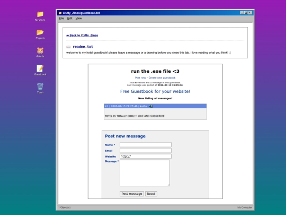
Task: Open the Projects folder icon on desktop
Action: tap(40, 32)
